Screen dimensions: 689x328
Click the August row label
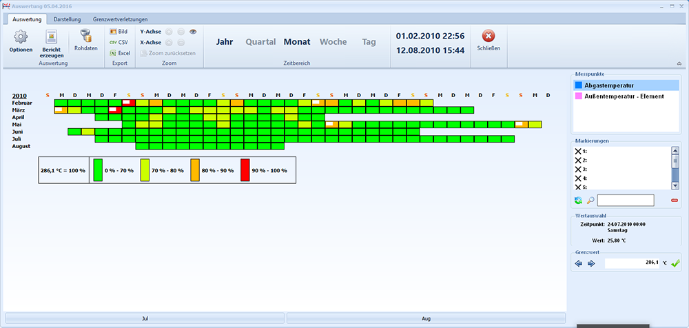click(x=21, y=146)
